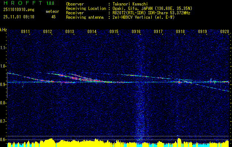
Task: Click time marker 0911
Action: click(x=25, y=31)
